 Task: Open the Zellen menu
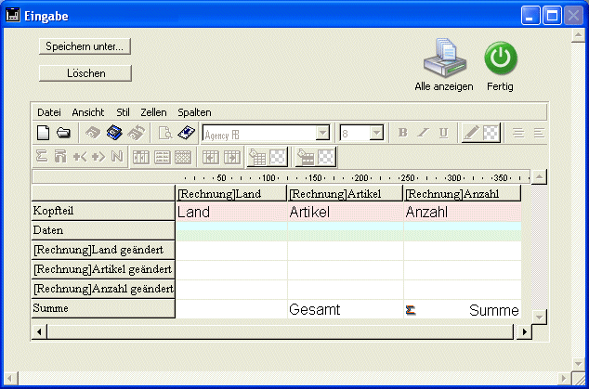[x=153, y=111]
